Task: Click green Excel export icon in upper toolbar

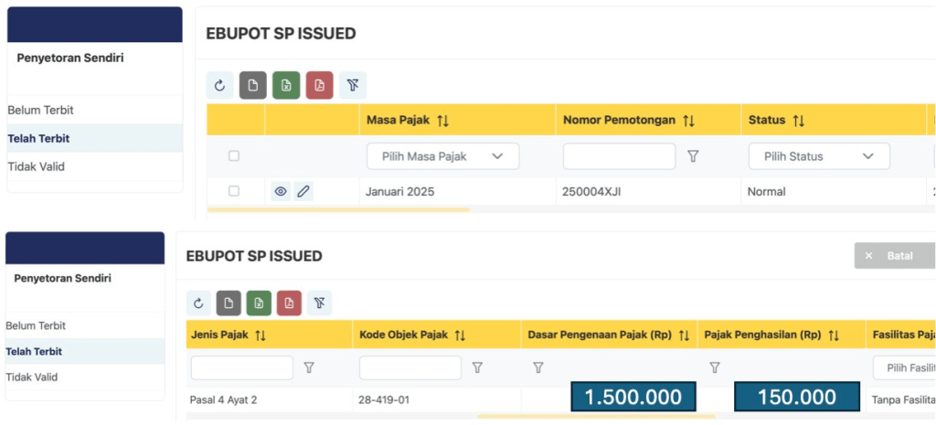Action: pos(286,85)
